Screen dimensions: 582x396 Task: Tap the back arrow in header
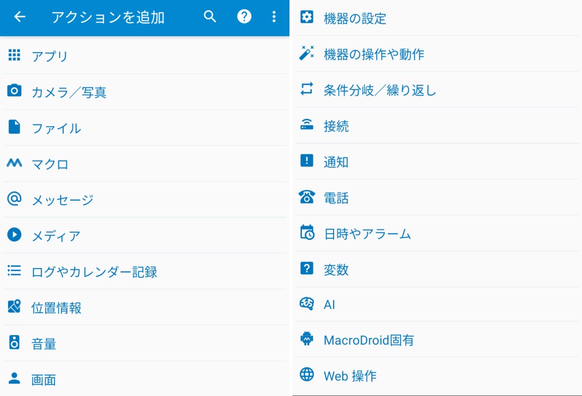20,17
